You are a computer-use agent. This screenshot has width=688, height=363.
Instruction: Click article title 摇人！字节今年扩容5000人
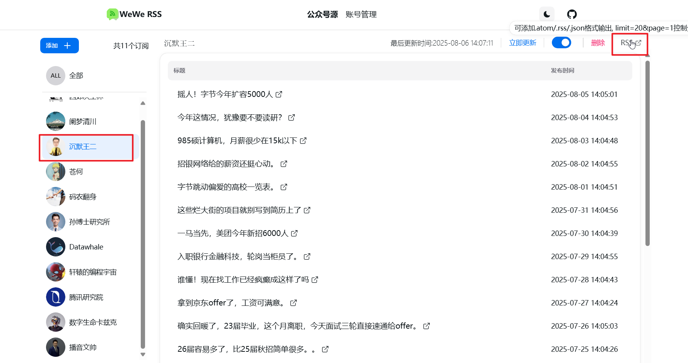pos(225,94)
